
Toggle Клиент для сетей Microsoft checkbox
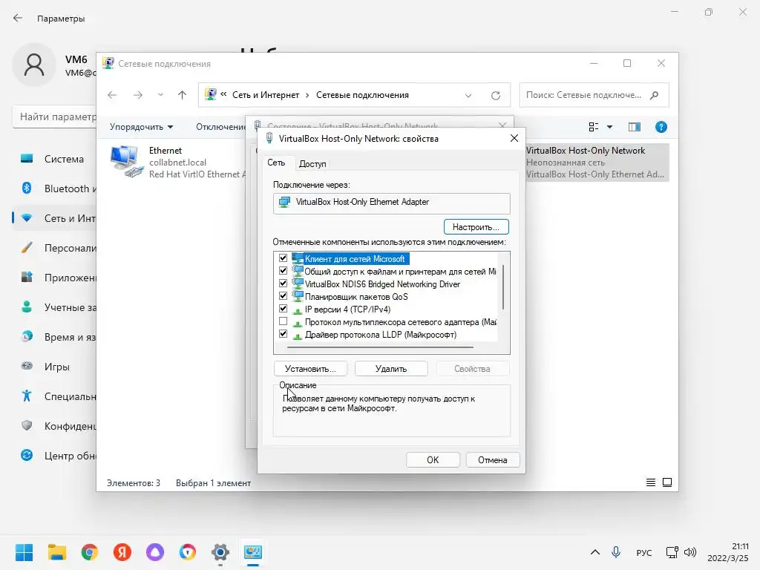click(283, 258)
